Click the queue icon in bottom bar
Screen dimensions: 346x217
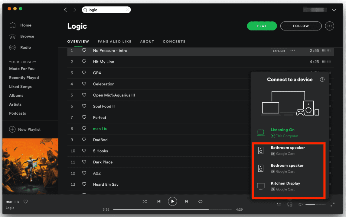point(279,205)
